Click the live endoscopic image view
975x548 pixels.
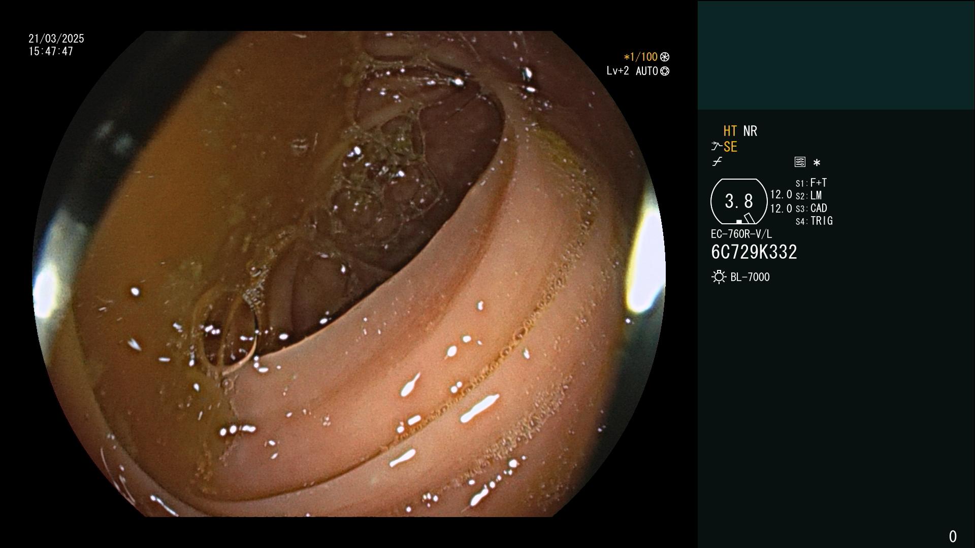349,274
